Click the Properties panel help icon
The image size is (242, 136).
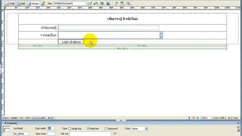click(x=238, y=127)
